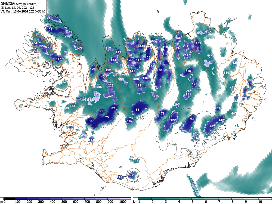Click the visibility value 472 on the map
The height and width of the screenshot is (204, 272).
210,55
